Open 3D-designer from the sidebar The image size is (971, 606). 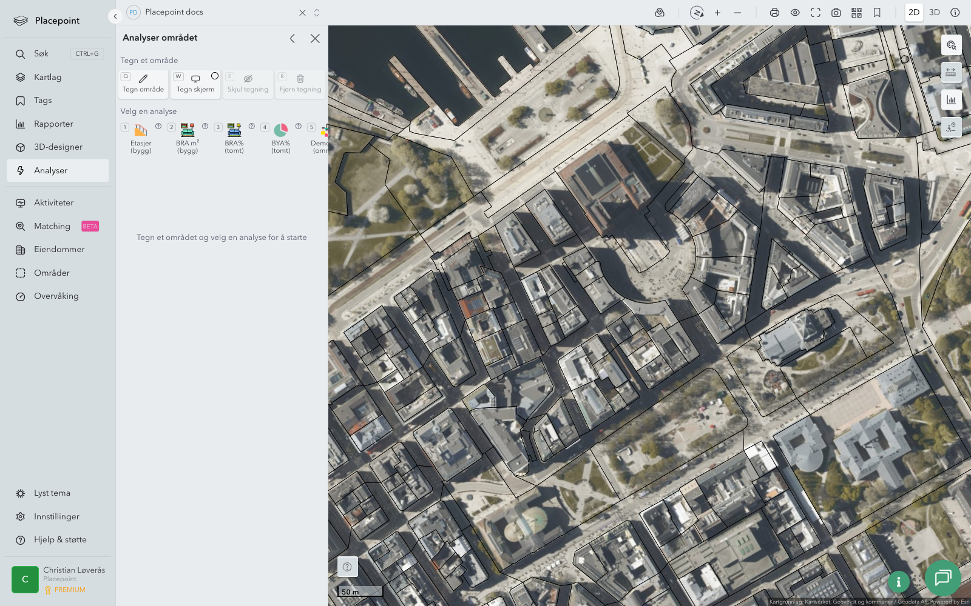pyautogui.click(x=58, y=147)
